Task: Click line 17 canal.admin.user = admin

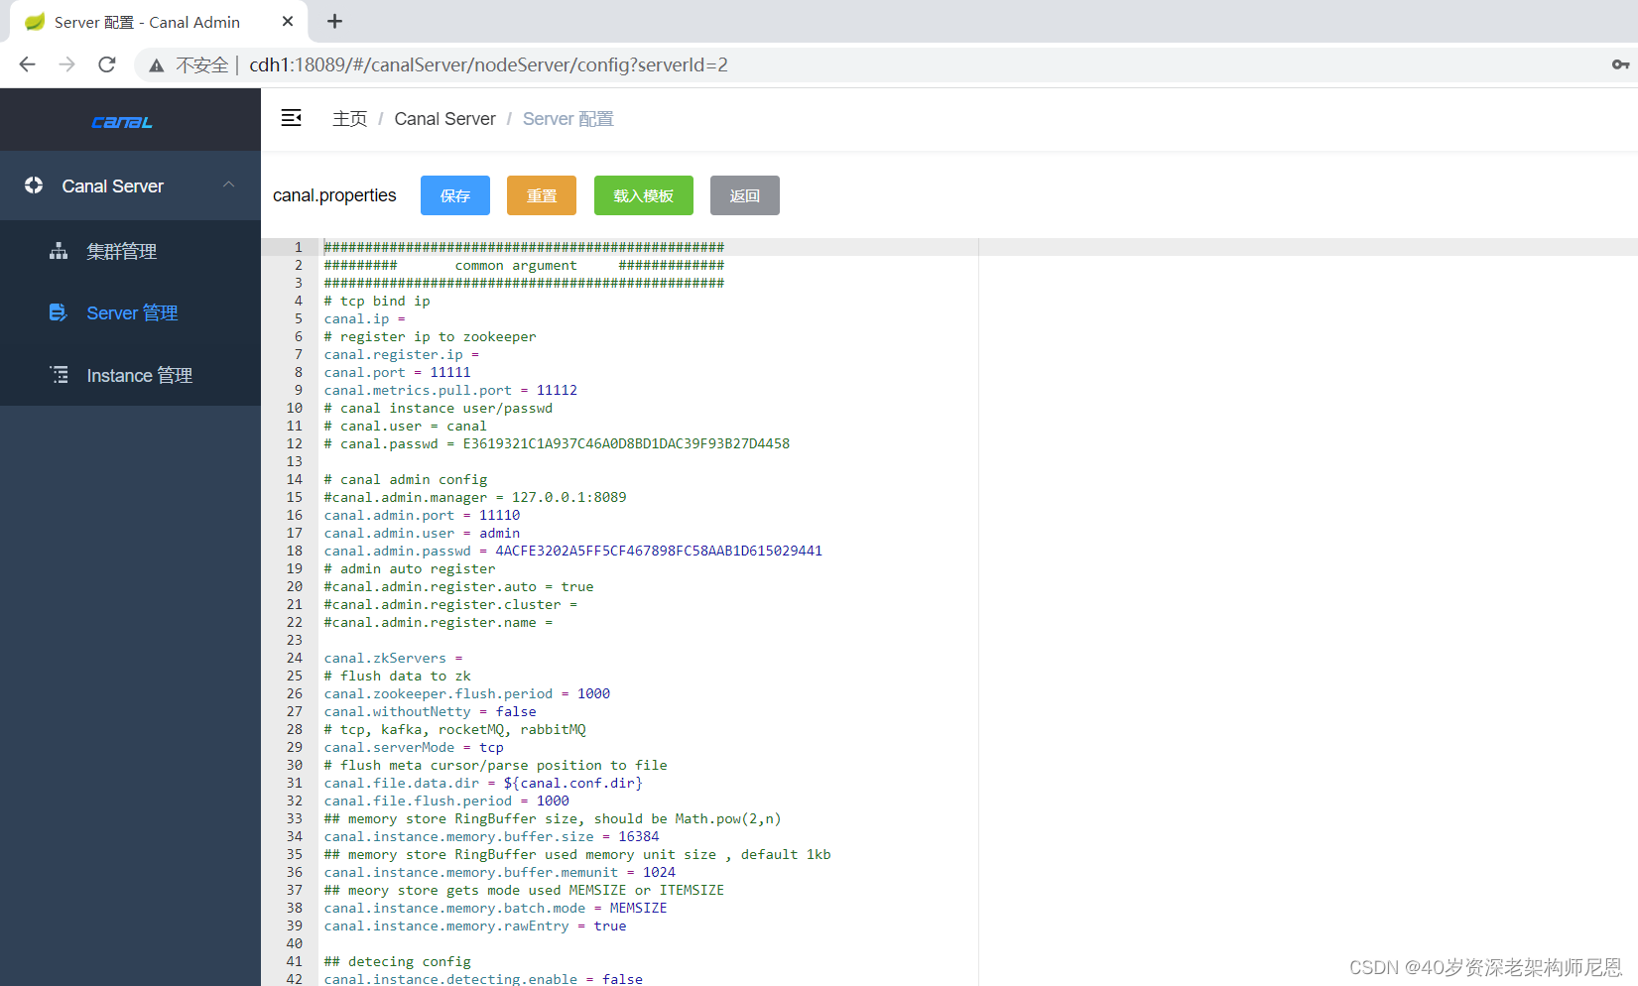Action: click(x=422, y=533)
